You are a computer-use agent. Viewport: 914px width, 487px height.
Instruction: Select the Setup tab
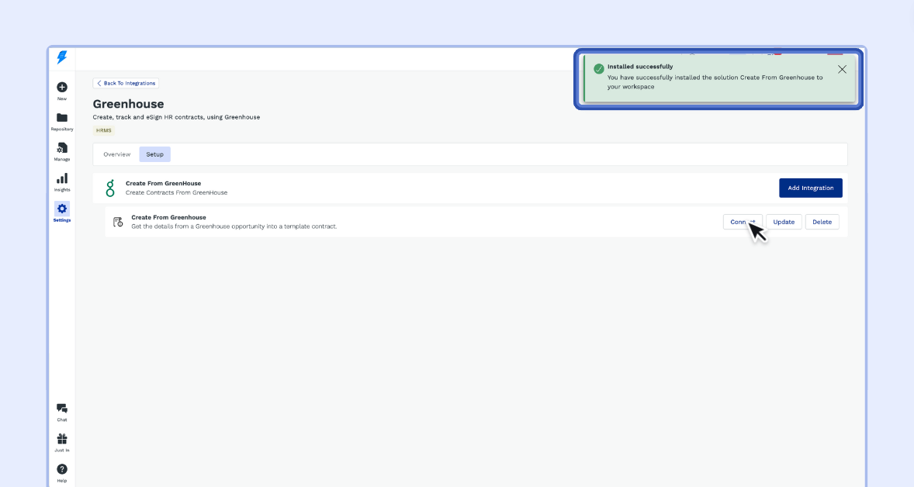click(155, 154)
